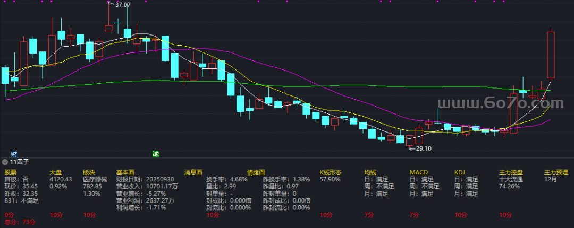This screenshot has width=574, height=228.
Task: Open the 消息面 news section heading
Action: (193, 172)
